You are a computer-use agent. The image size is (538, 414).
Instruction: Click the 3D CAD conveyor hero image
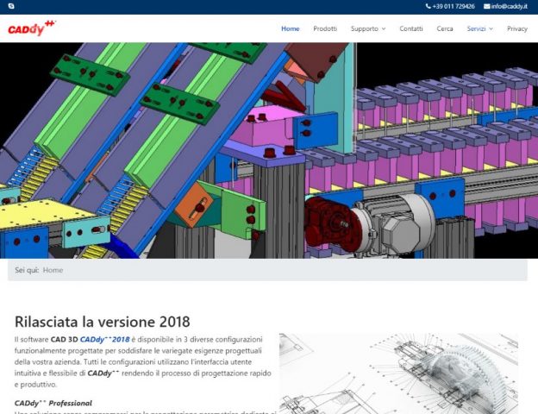(x=269, y=150)
